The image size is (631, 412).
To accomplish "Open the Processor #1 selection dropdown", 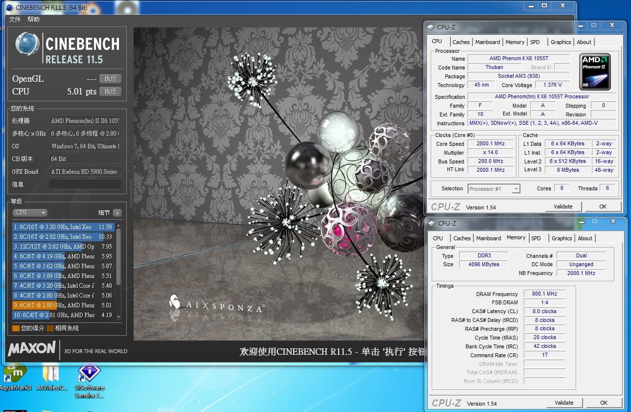I will (493, 188).
